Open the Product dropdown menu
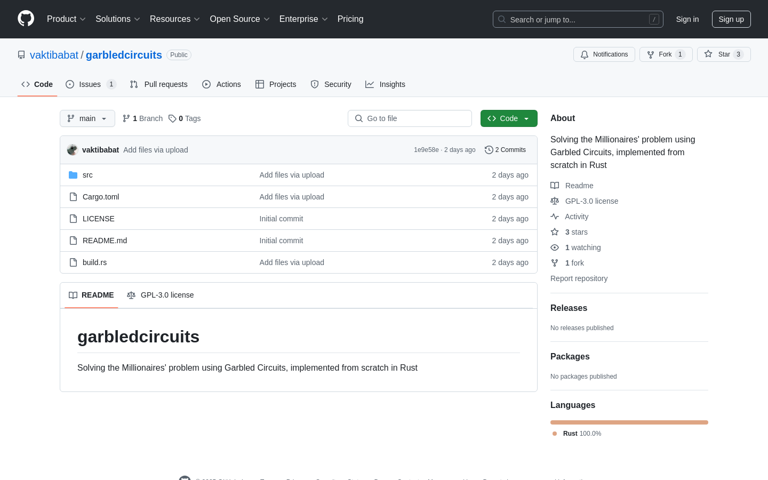The height and width of the screenshot is (480, 768). tap(66, 19)
